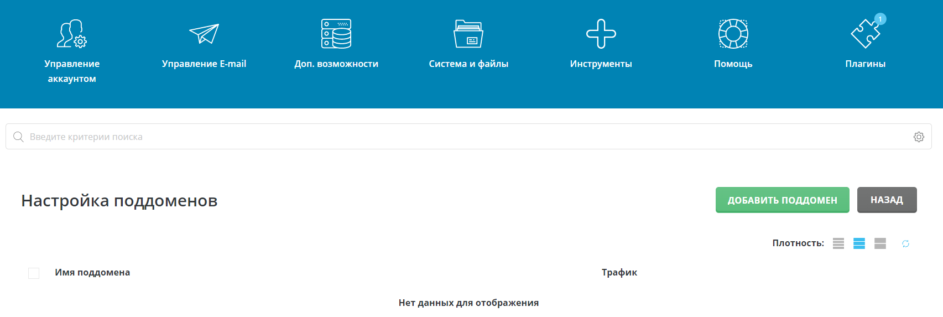Click the Система и файлы folder icon

click(x=468, y=34)
